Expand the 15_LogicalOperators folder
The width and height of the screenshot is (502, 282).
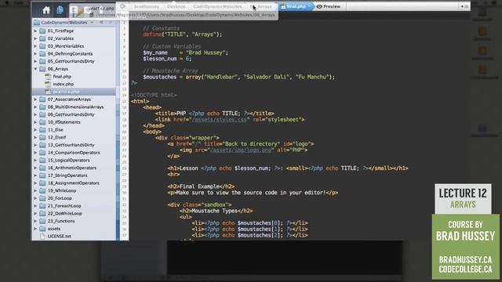[x=35, y=160]
